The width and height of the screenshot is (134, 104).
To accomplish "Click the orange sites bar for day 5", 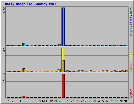I will [24, 70].
